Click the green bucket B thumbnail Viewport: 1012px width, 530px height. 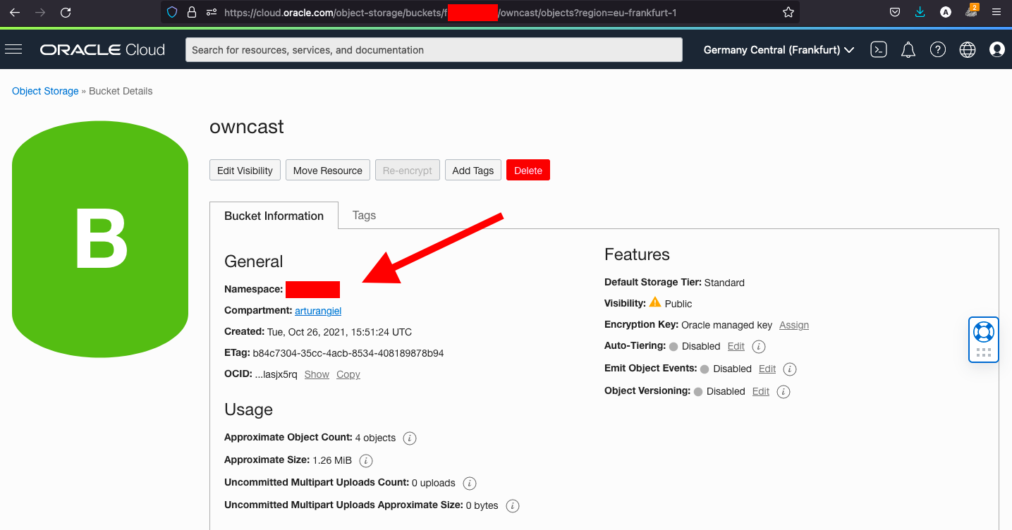pyautogui.click(x=100, y=239)
